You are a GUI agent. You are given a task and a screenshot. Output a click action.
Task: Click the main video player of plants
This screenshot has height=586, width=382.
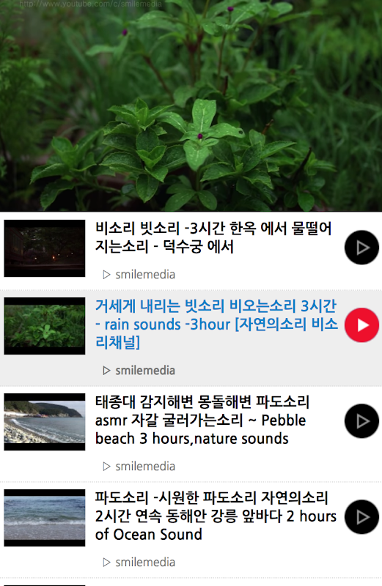(191, 105)
